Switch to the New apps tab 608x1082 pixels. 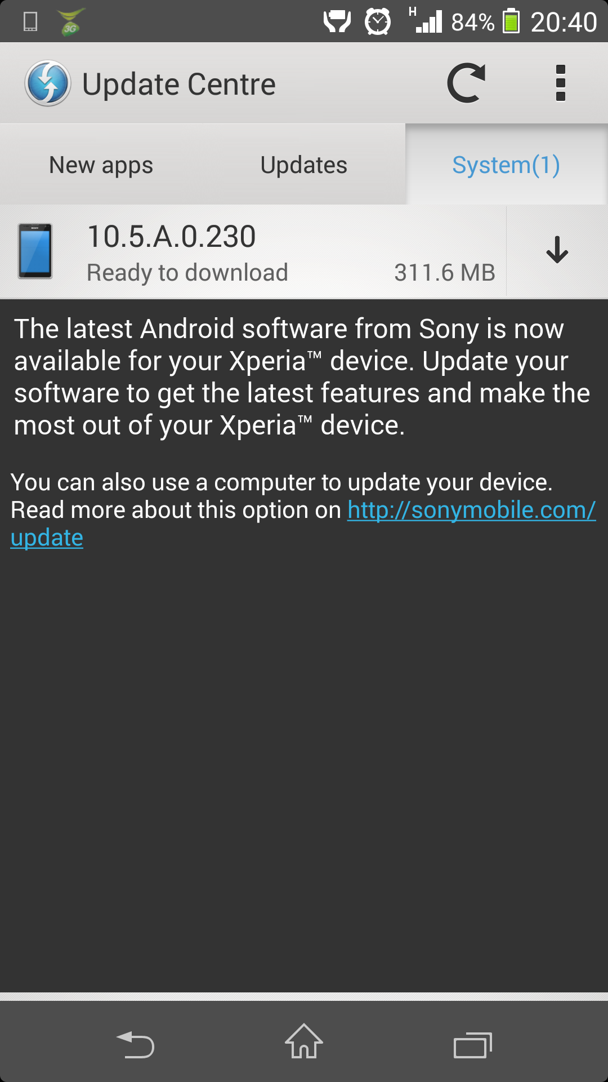point(101,165)
